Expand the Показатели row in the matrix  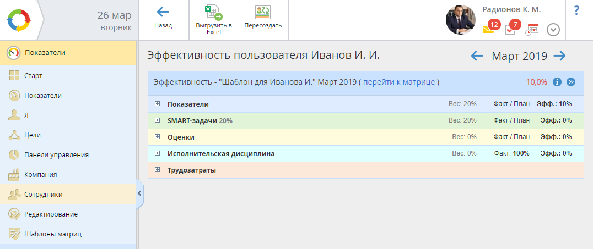click(157, 104)
